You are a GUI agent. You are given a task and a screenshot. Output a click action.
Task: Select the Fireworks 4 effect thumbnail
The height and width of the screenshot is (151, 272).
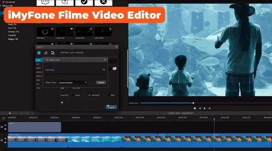45,32
